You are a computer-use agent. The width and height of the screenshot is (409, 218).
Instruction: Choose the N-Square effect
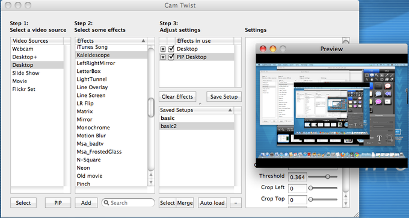pos(111,160)
